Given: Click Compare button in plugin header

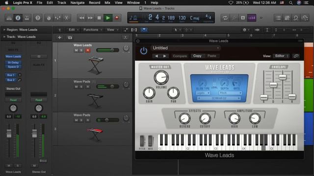Looking at the screenshot, I should tap(180, 56).
